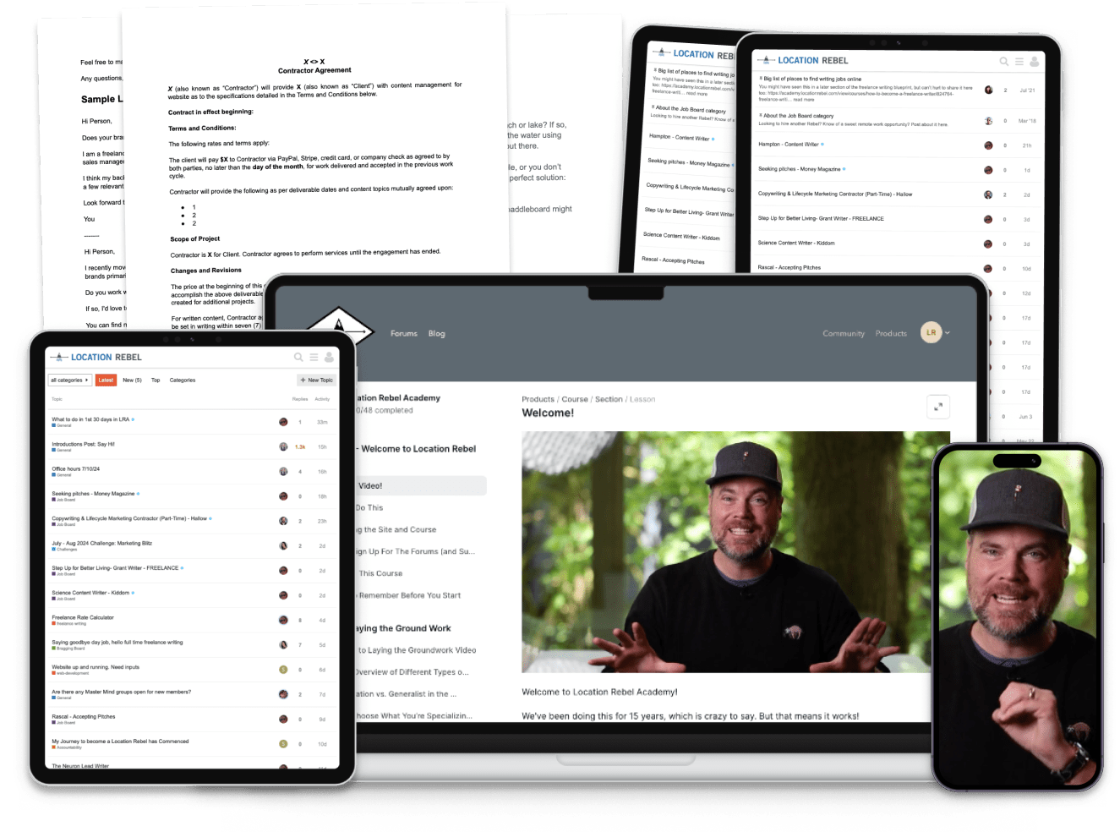Open 'Introductions Post: Say Hi!' topic
1120x832 pixels.
pyautogui.click(x=83, y=444)
